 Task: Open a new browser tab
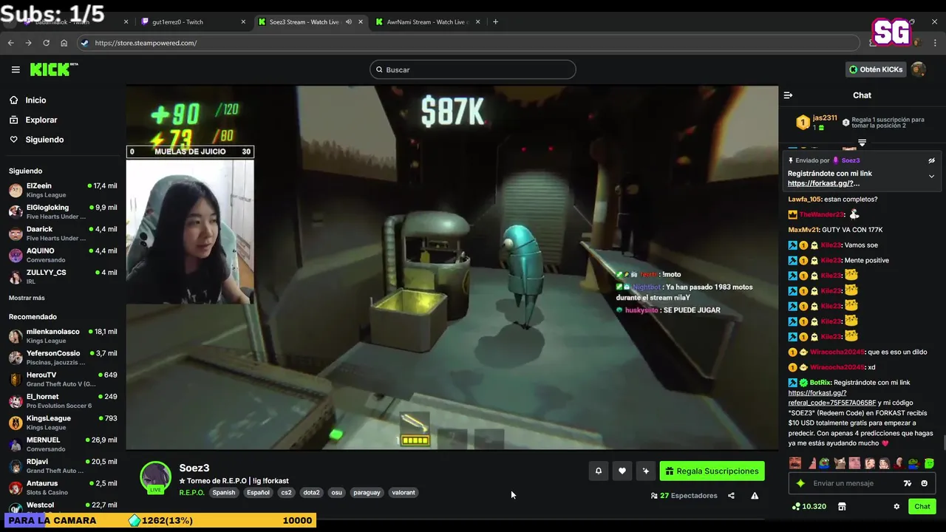pos(495,22)
